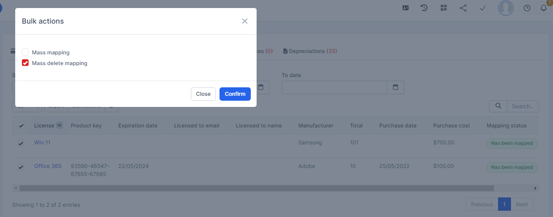This screenshot has width=553, height=217.
Task: Uncheck the Win 11 row checkbox
Action: point(21,143)
